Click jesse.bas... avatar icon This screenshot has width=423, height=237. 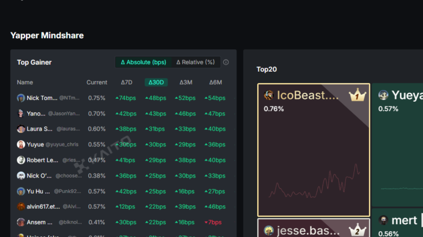click(269, 231)
